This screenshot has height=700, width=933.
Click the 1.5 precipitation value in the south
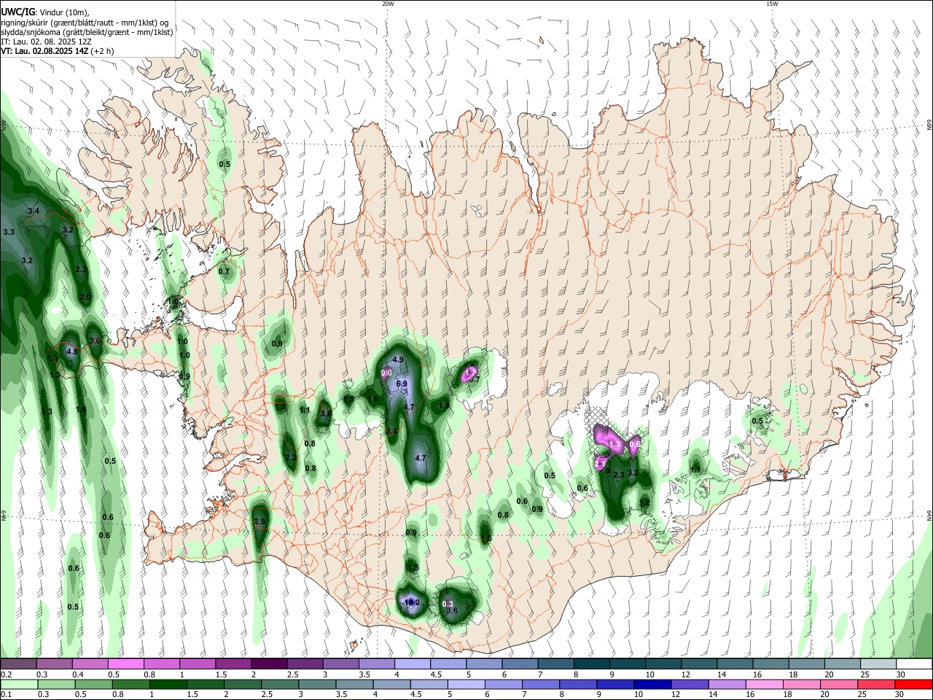pyautogui.click(x=413, y=567)
